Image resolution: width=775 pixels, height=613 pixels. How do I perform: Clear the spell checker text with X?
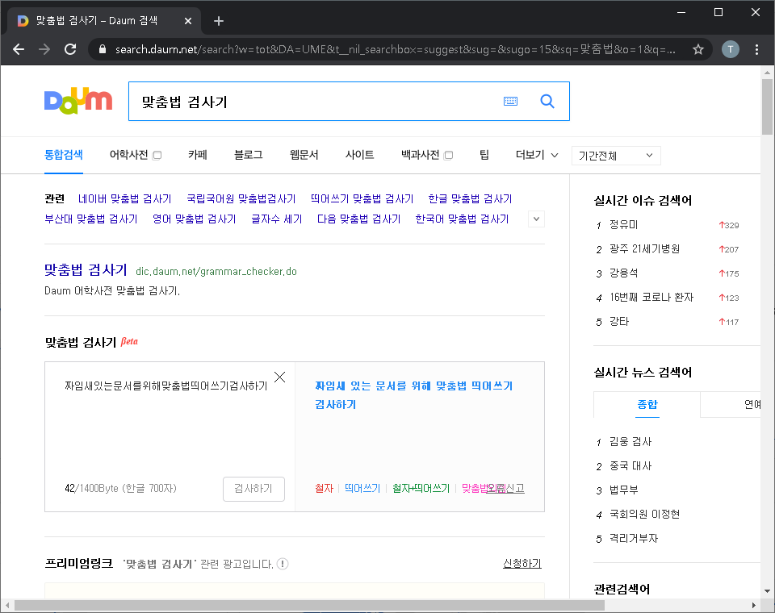280,377
